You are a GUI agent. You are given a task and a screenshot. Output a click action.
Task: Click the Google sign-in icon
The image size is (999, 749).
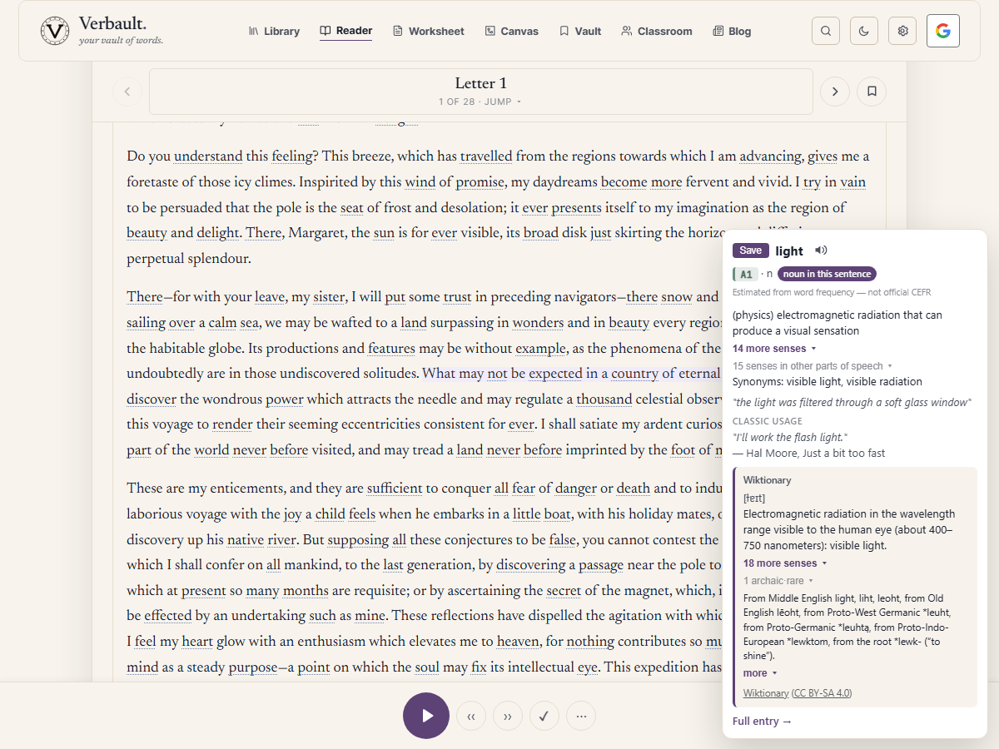943,31
